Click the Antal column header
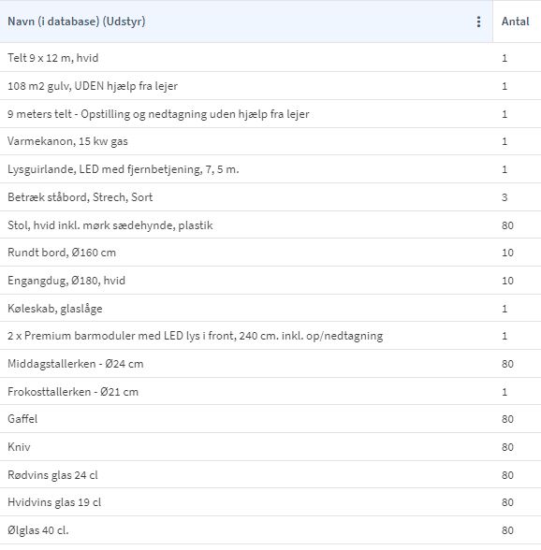 pos(516,22)
